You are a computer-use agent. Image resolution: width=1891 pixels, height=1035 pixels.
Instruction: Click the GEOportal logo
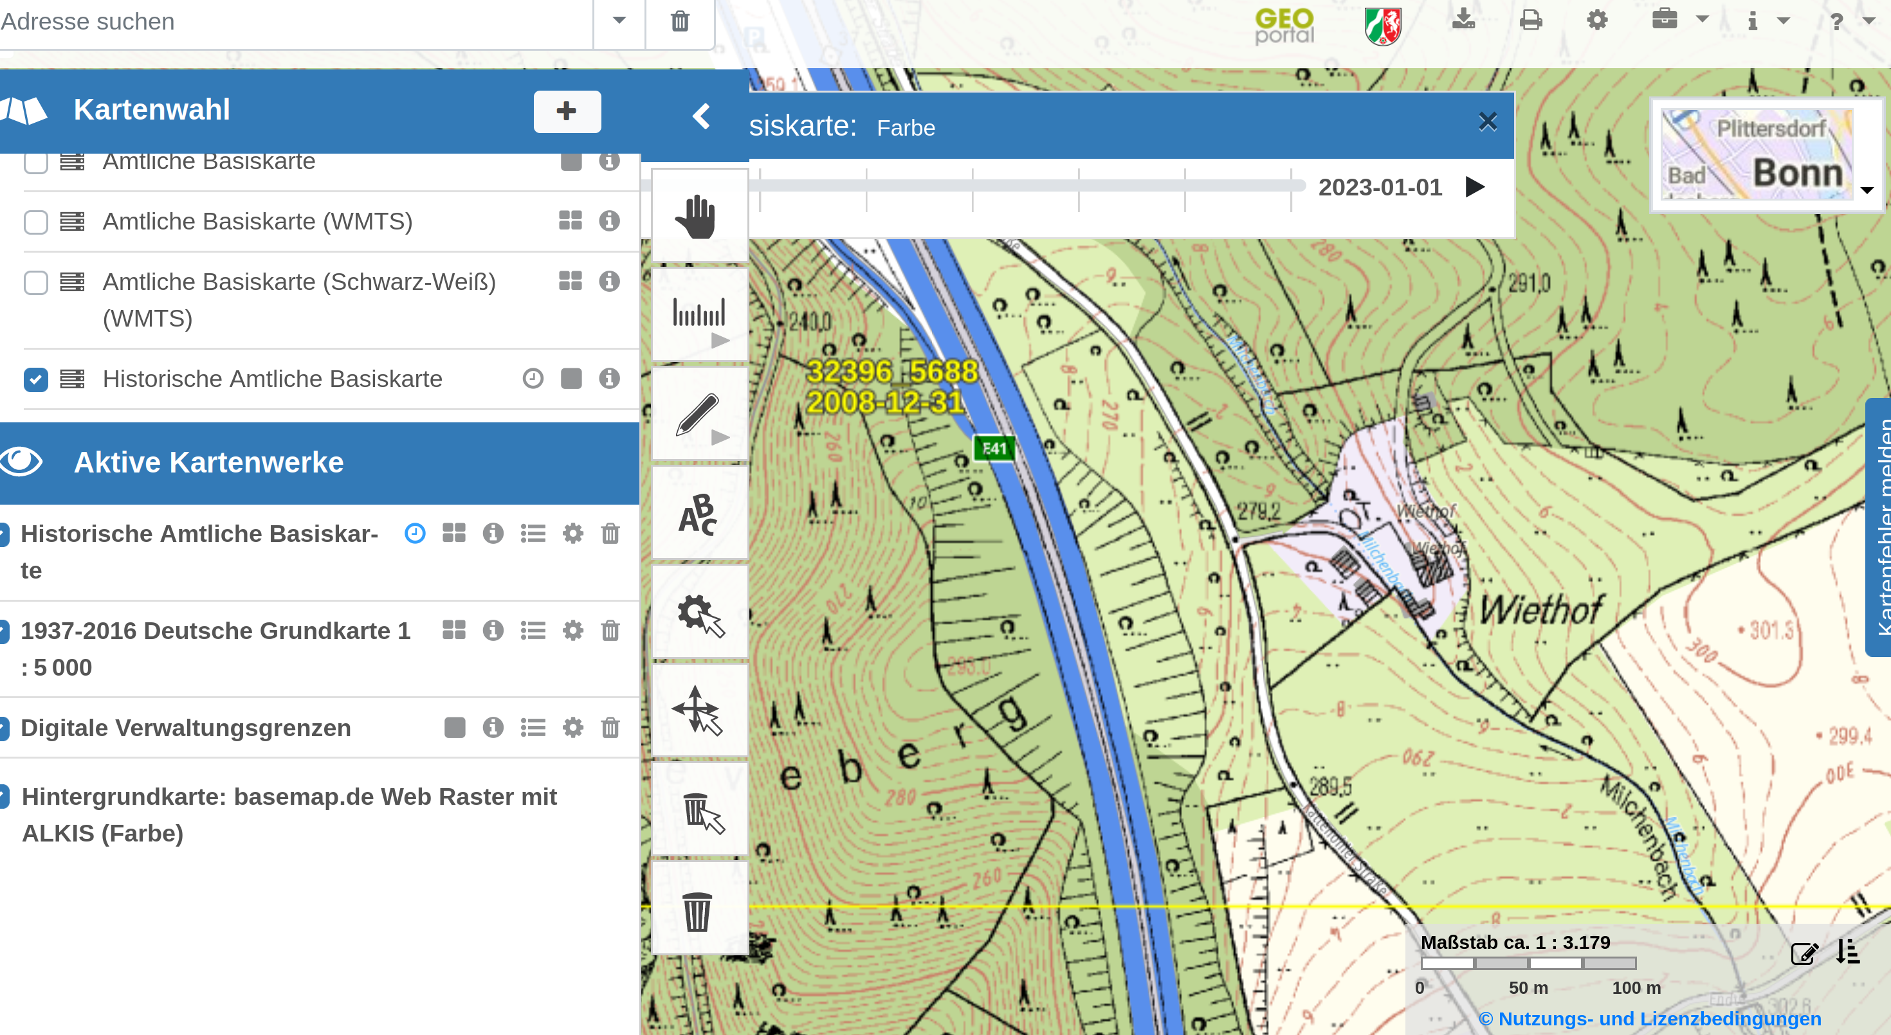[x=1284, y=25]
